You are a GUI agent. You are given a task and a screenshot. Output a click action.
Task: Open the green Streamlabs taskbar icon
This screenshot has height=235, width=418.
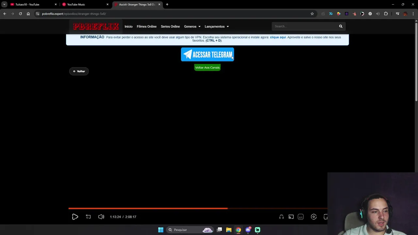[258, 230]
